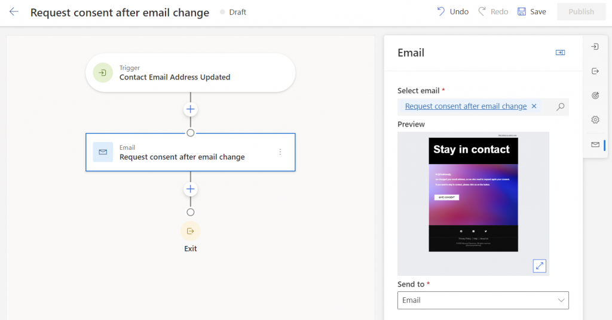Select the Email tile in the journey
Viewport: 612px width, 320px height.
point(191,152)
